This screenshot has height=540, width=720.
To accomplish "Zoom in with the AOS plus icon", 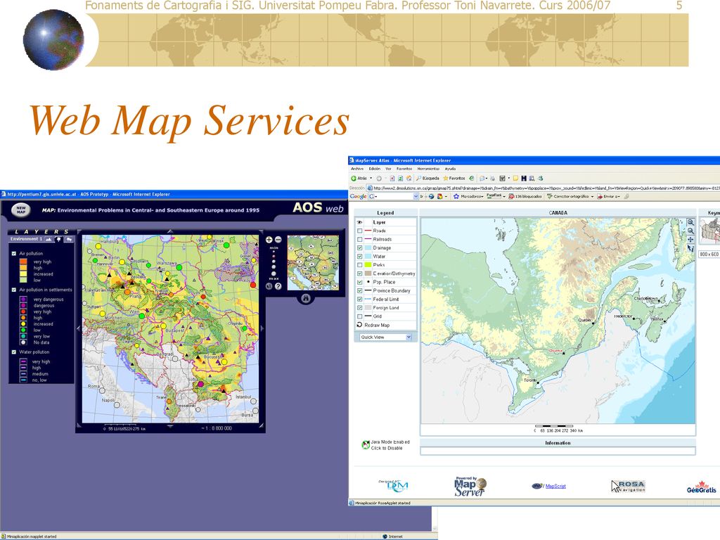I will tap(269, 240).
